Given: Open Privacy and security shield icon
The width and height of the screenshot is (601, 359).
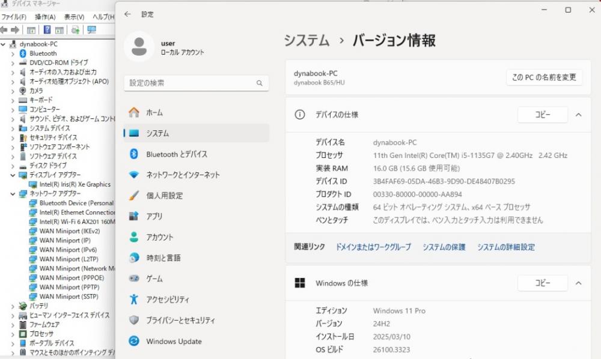Looking at the screenshot, I should pyautogui.click(x=134, y=320).
